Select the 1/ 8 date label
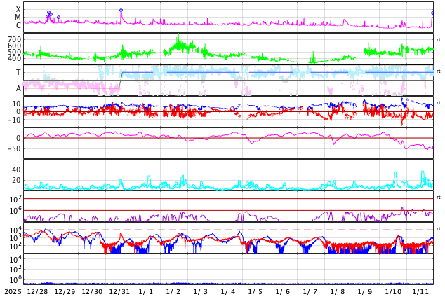The image size is (445, 297). coord(338,291)
